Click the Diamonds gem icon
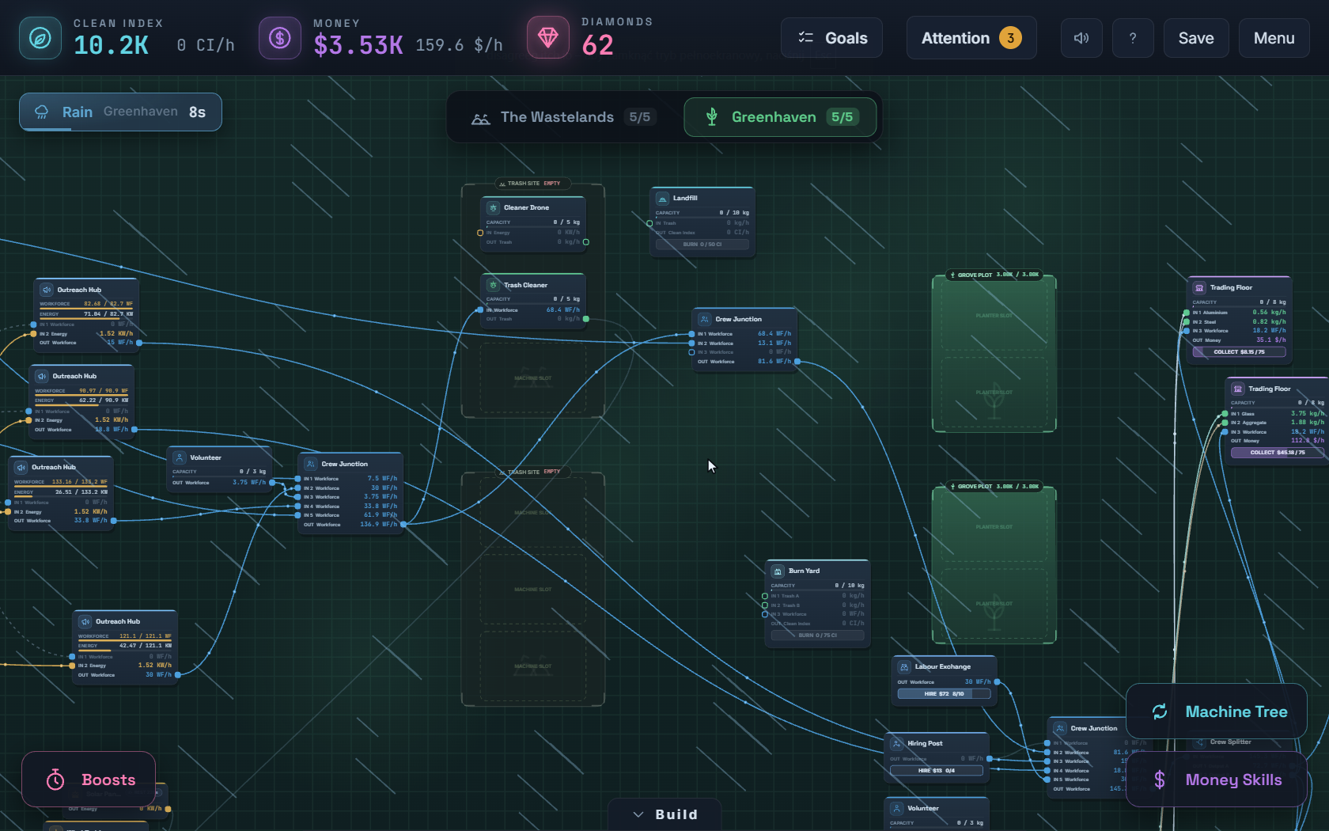 [x=548, y=37]
